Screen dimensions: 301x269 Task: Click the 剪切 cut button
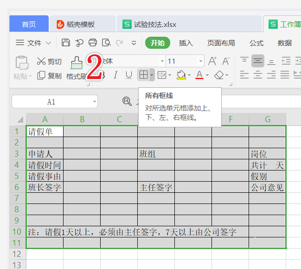pos(49,61)
